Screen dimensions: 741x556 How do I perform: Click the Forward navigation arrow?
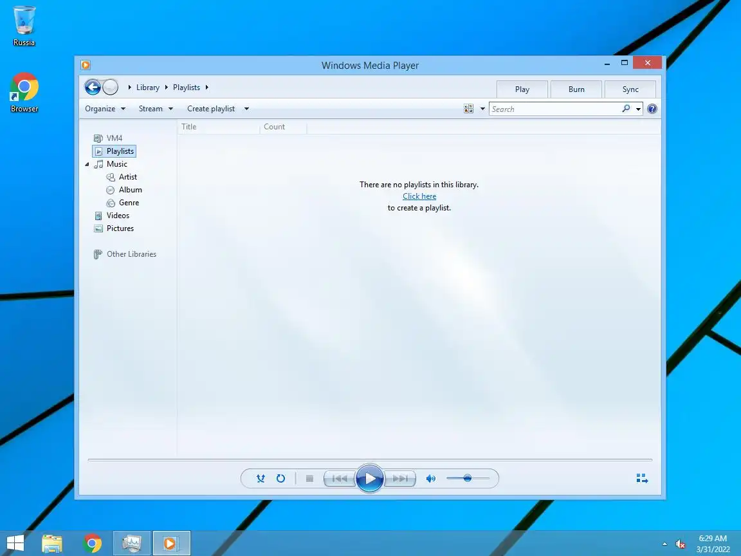pos(110,87)
